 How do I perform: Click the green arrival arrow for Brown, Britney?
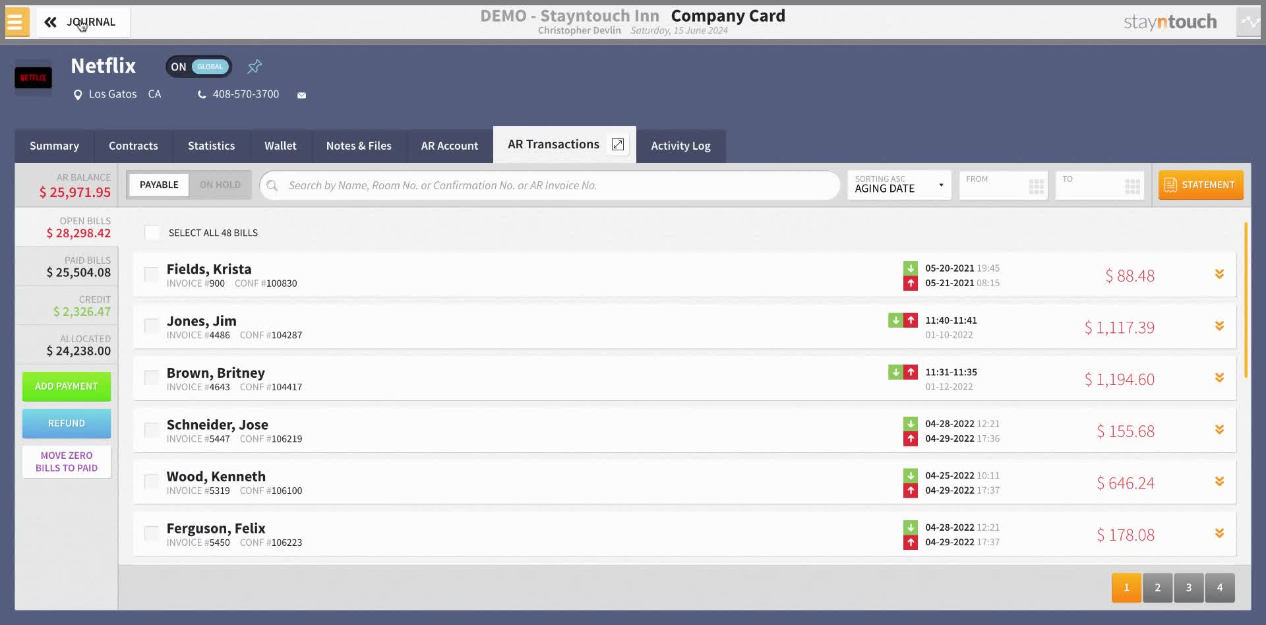pyautogui.click(x=895, y=372)
